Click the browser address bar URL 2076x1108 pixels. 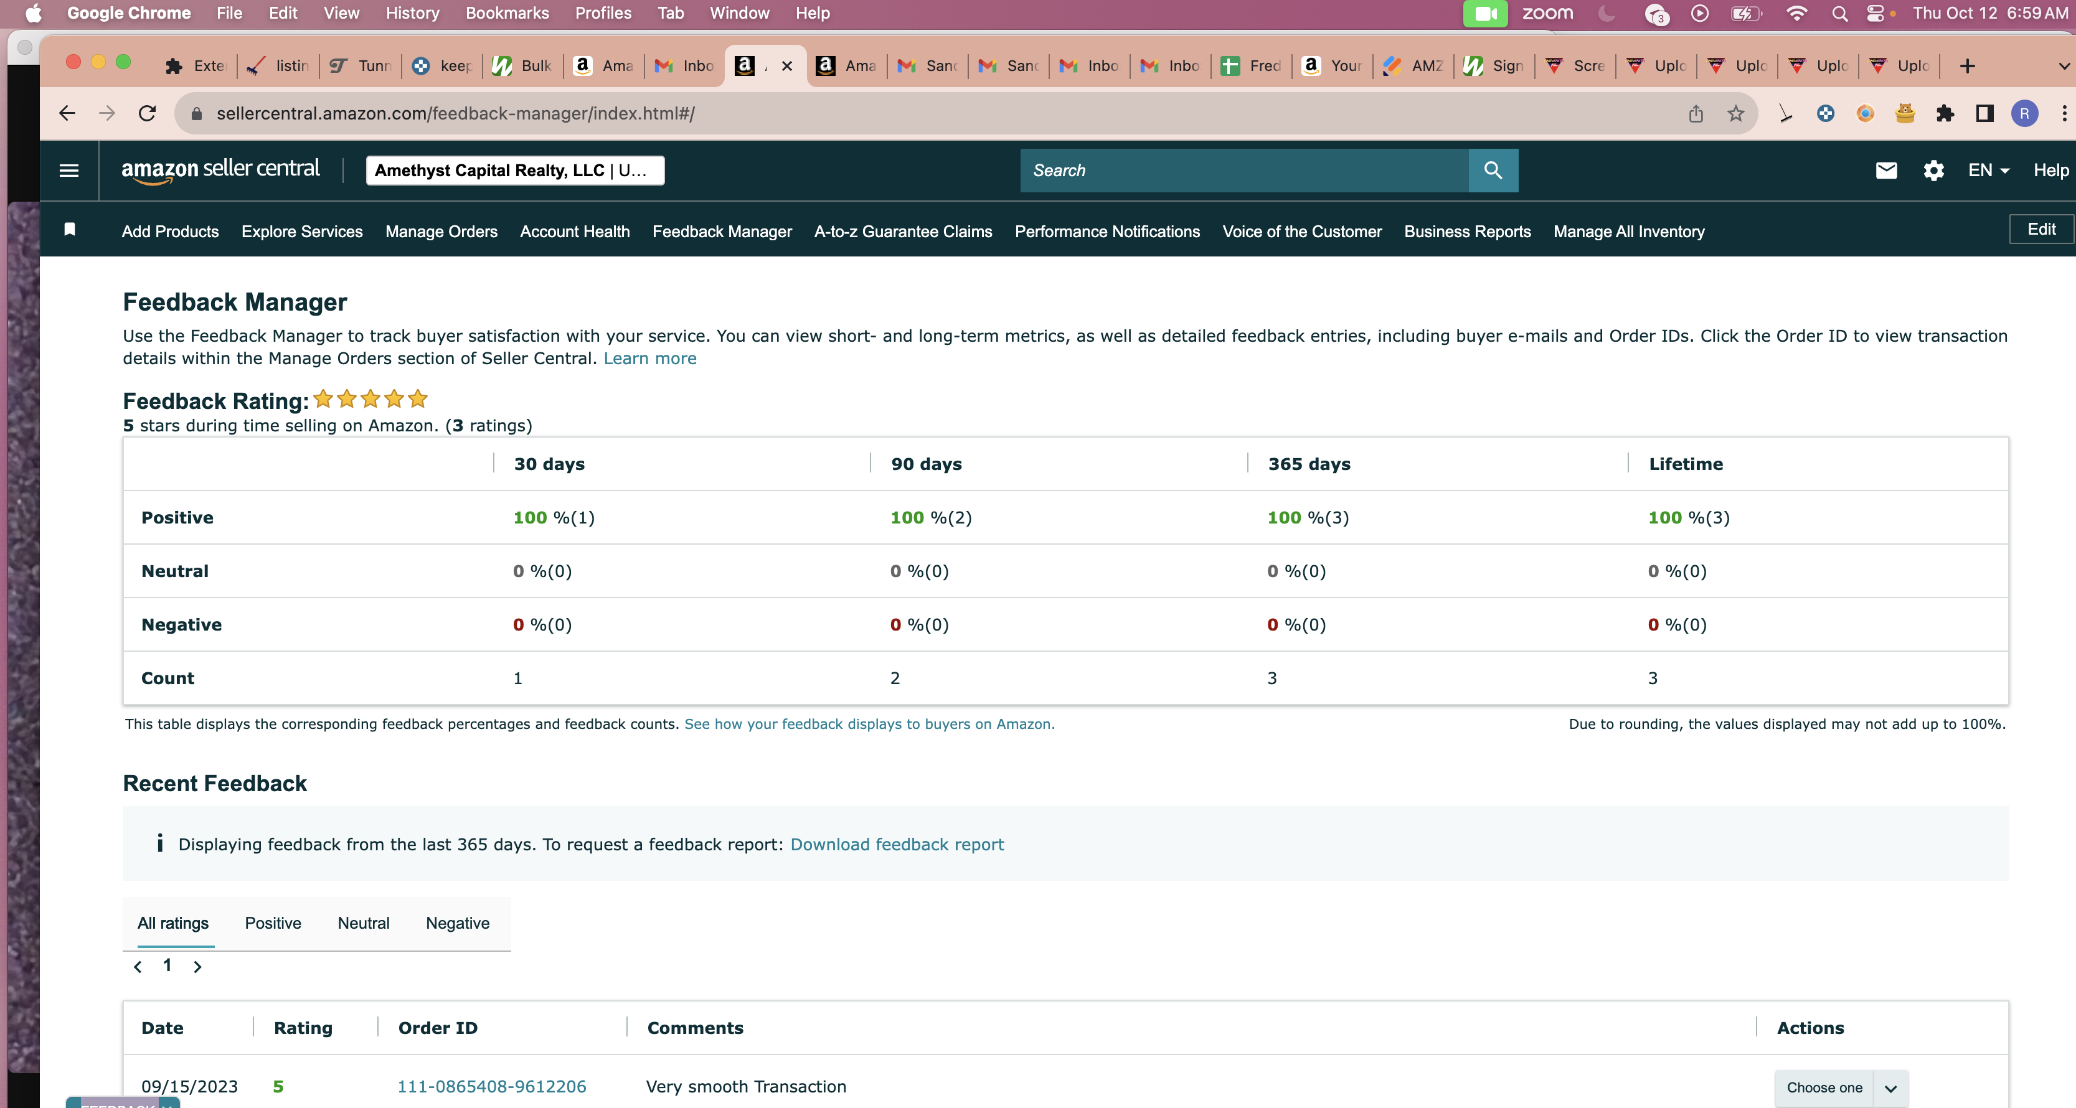pos(455,114)
